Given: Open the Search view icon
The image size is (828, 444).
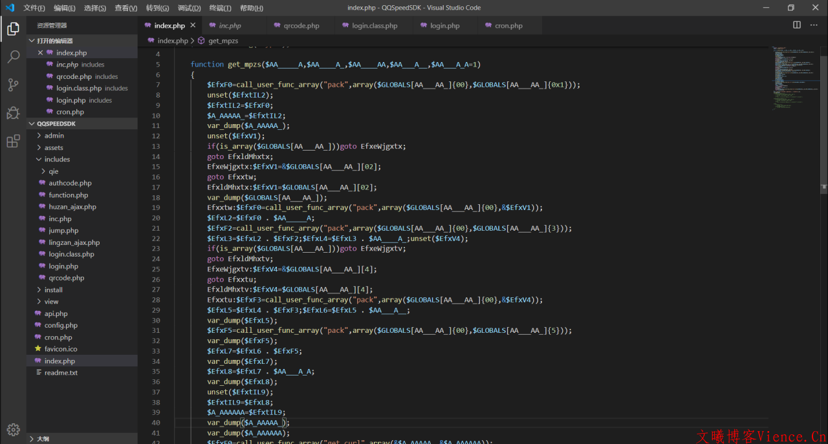Looking at the screenshot, I should click(13, 57).
